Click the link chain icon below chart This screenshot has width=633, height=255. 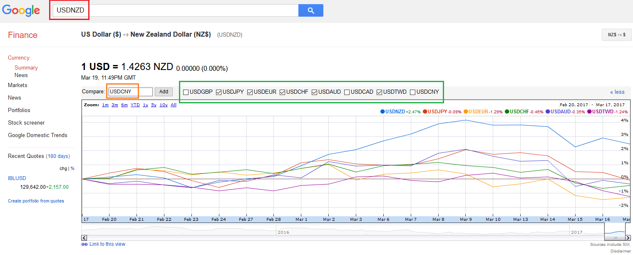(x=84, y=245)
